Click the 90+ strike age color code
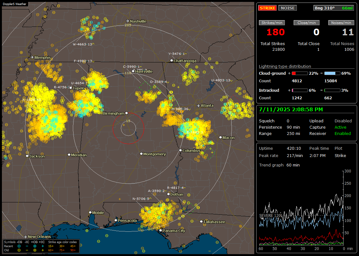This screenshot has height=256, width=359. pyautogui.click(x=73, y=250)
